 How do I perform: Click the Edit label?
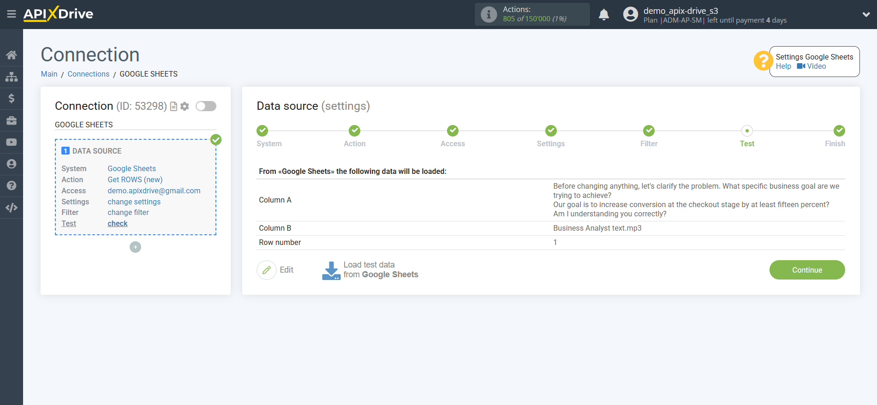(286, 270)
